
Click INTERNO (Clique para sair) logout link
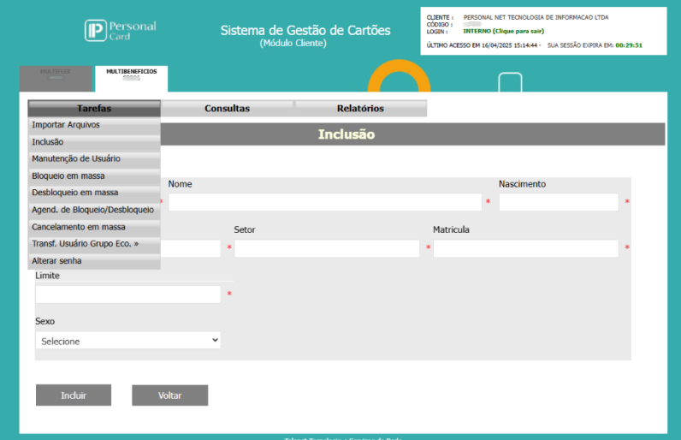503,32
